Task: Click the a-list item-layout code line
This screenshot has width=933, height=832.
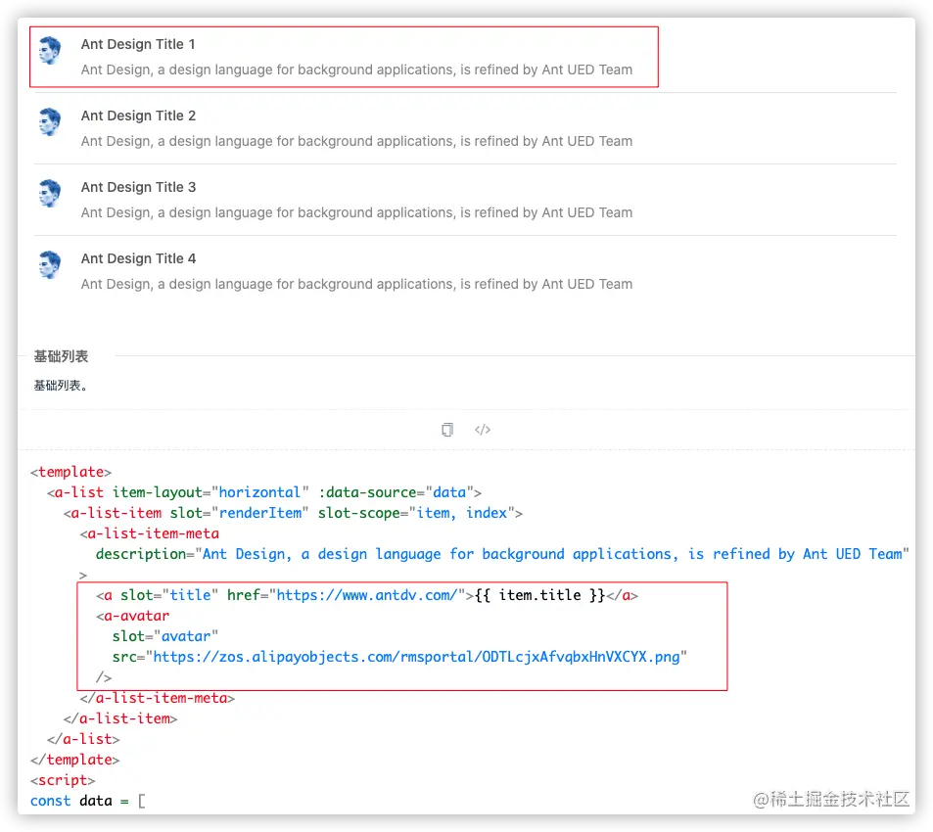Action: pos(264,492)
